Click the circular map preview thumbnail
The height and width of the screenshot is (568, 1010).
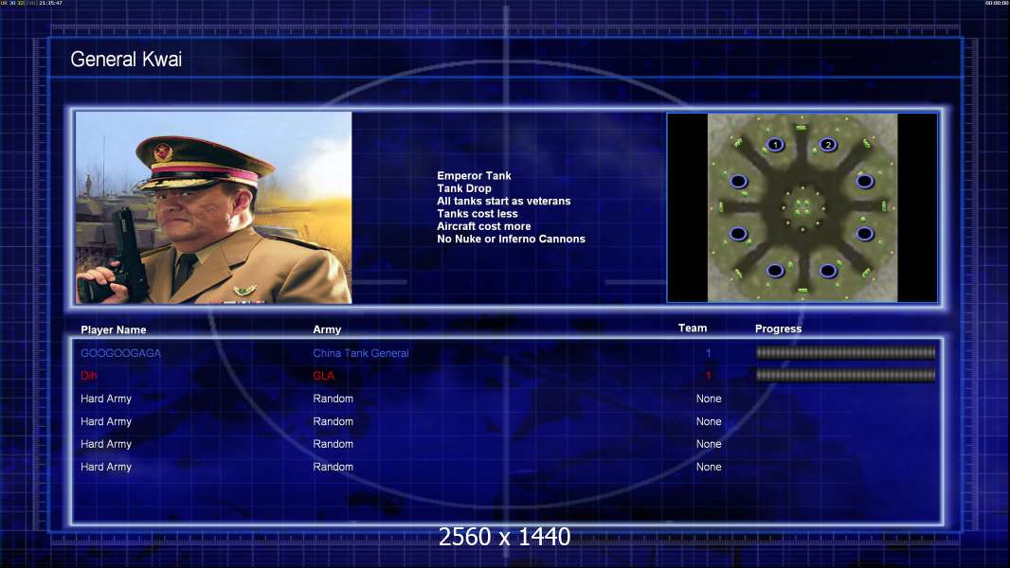tap(803, 207)
